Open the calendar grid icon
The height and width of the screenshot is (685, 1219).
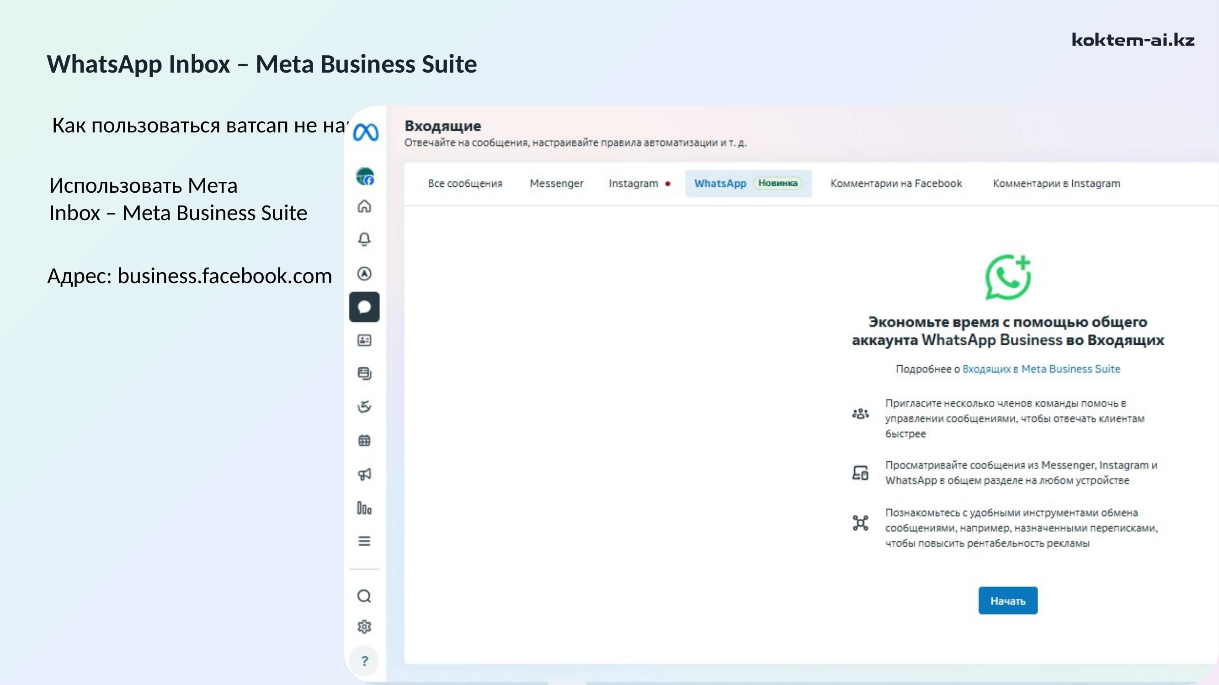tap(364, 441)
